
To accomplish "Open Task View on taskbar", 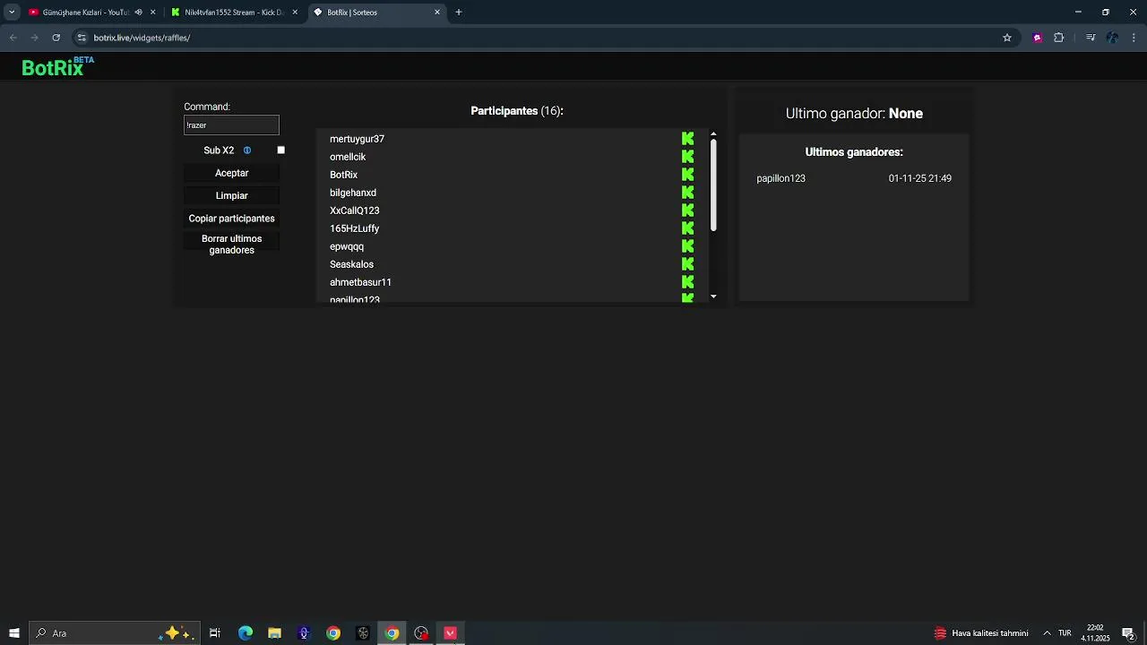I will coord(215,633).
